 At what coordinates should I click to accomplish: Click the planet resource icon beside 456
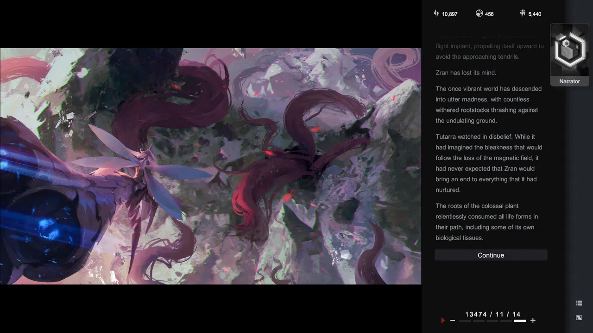click(x=479, y=13)
